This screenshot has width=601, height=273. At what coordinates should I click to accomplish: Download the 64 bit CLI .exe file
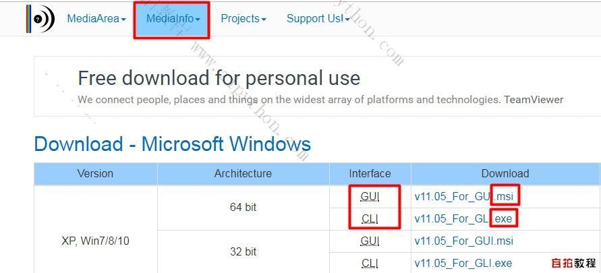coord(463,218)
